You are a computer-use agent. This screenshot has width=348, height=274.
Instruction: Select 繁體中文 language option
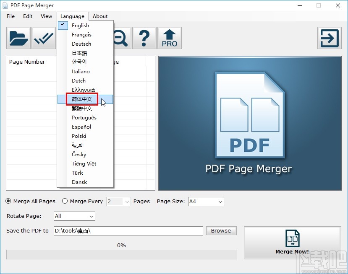(85, 109)
